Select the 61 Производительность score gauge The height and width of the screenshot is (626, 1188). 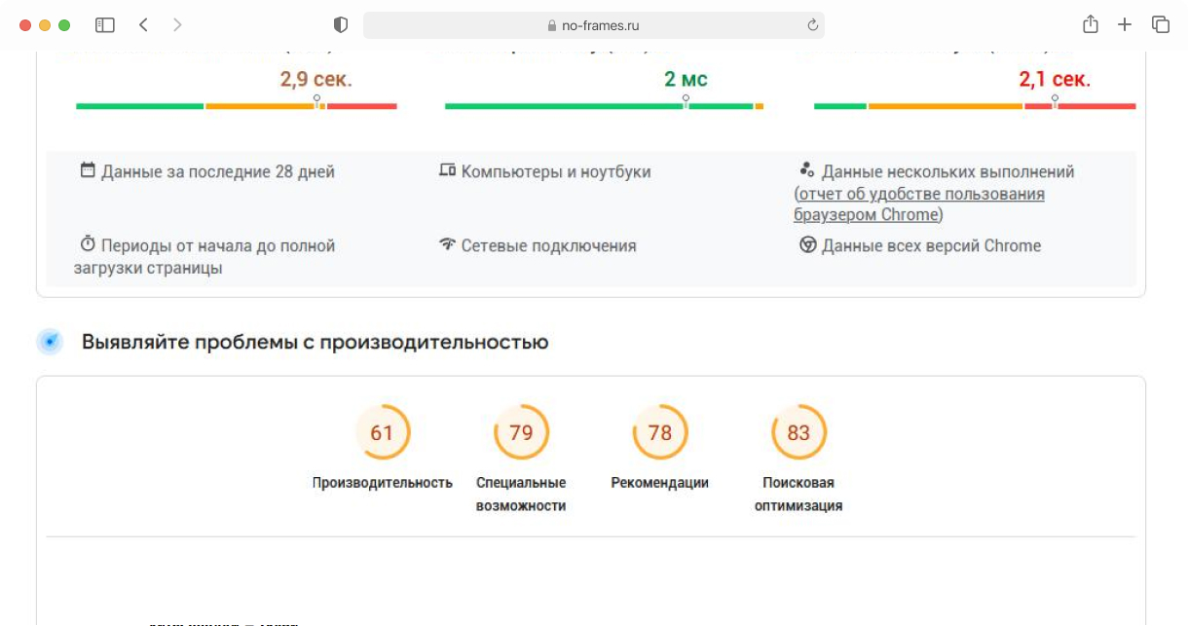[x=383, y=432]
